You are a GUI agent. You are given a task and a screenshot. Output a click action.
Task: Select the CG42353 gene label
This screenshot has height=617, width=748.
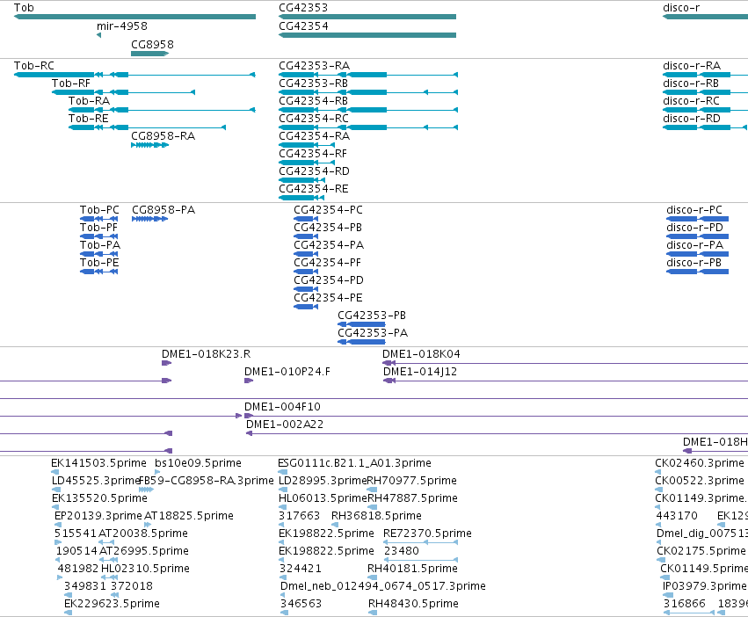[x=303, y=8]
